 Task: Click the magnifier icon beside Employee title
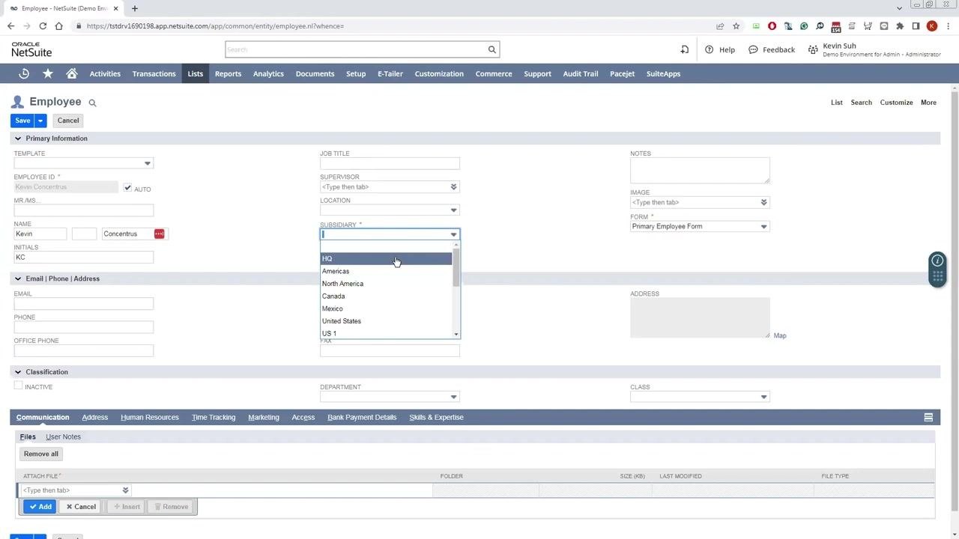tap(93, 103)
